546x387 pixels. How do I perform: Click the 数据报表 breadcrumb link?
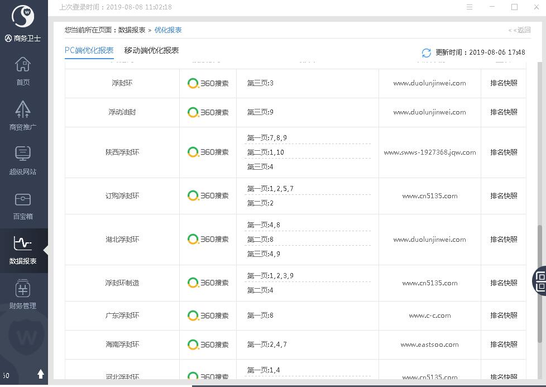[x=132, y=30]
